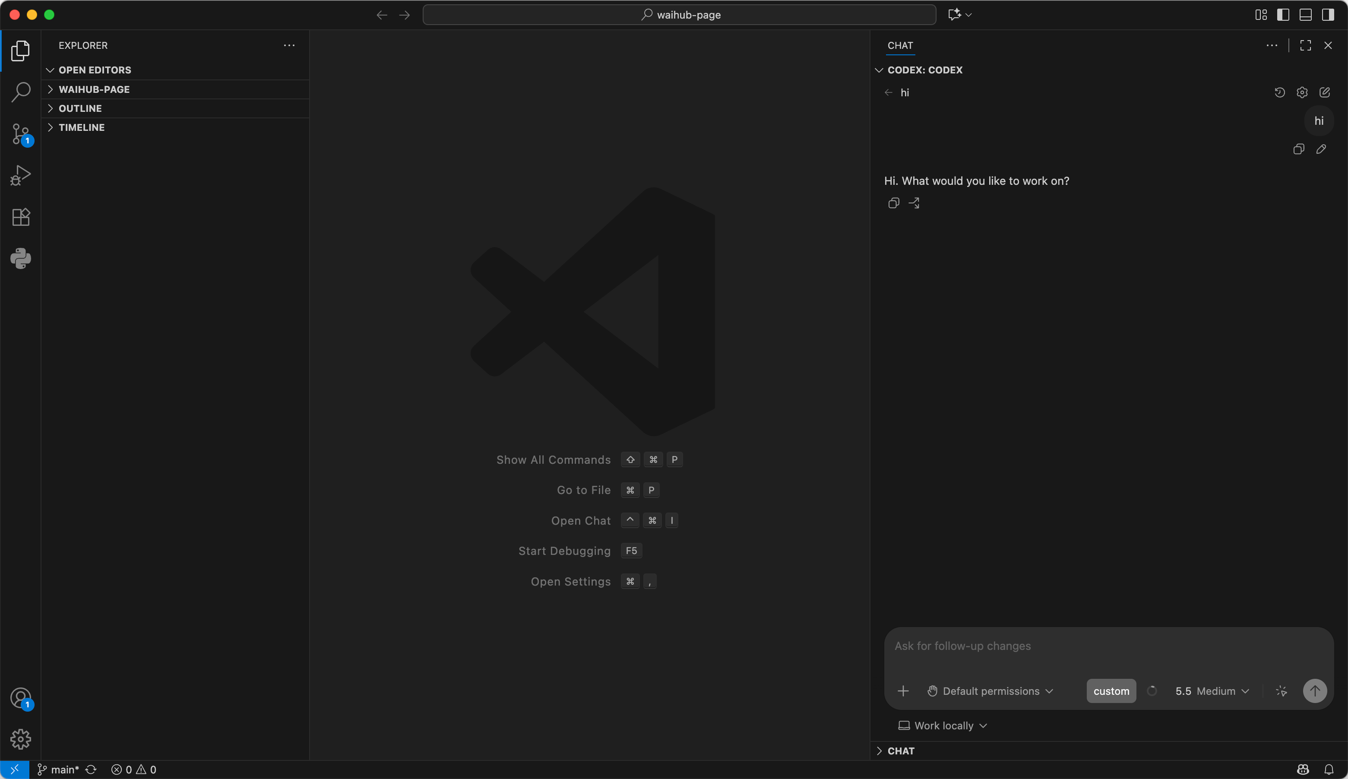Viewport: 1348px width, 779px height.
Task: Start a new Codex chat
Action: click(1324, 92)
